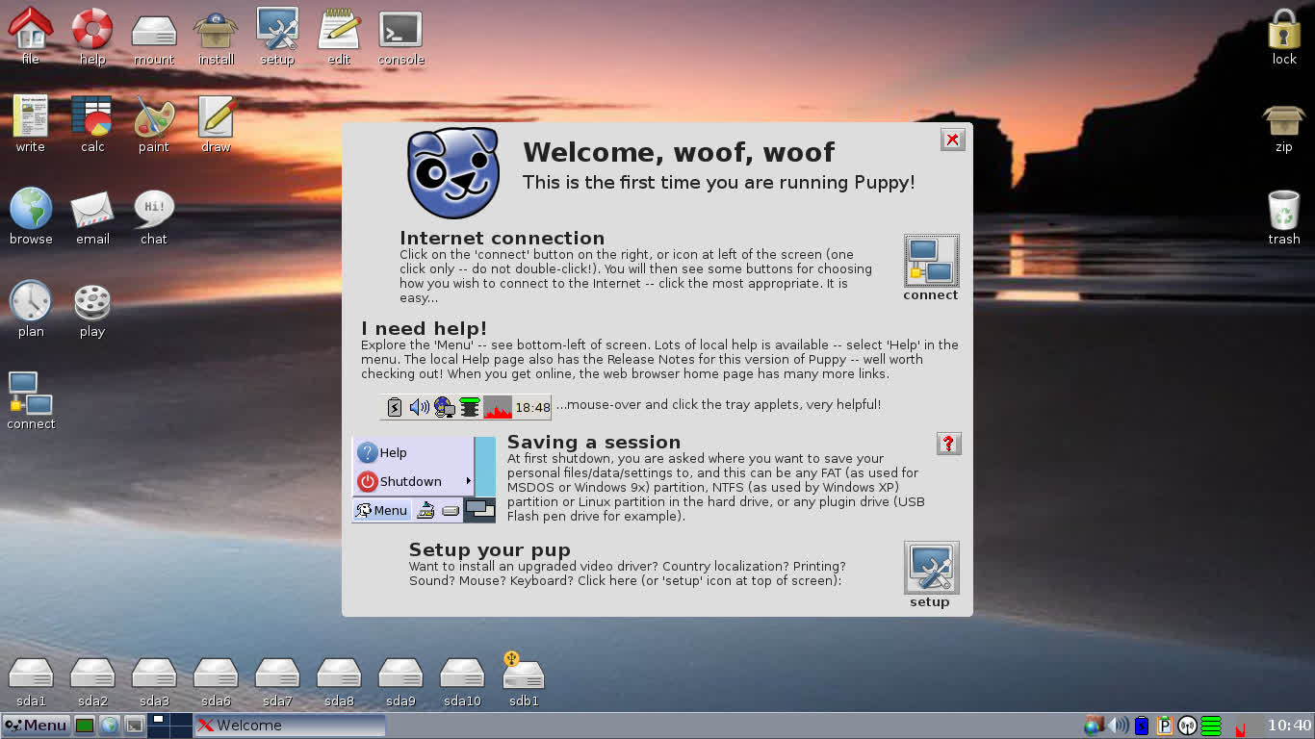
Task: Click the volume speaker tray icon
Action: pos(1118,726)
